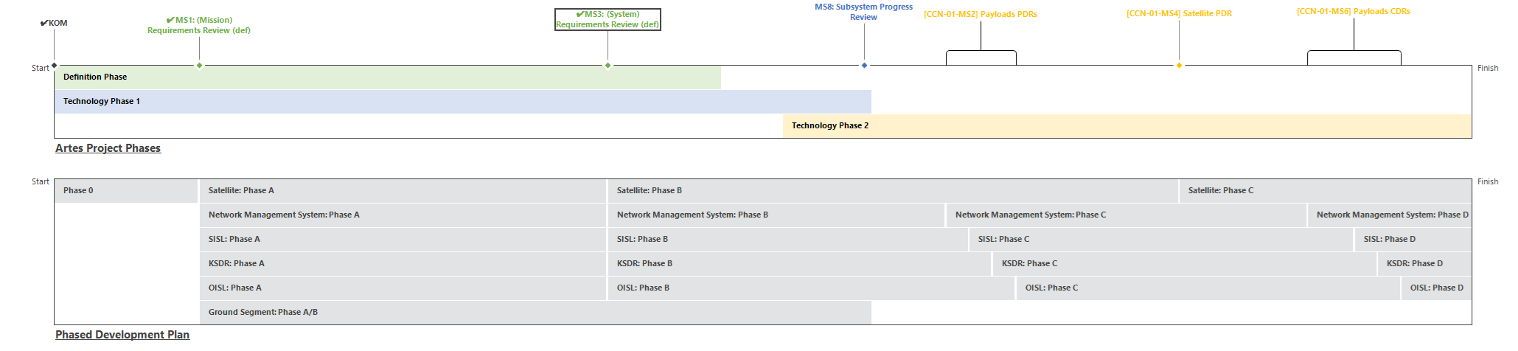Screen dimensions: 1518x351
Task: Select KSDR: Phase D bar
Action: [1425, 264]
